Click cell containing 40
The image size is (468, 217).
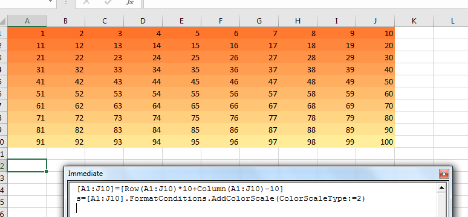coord(375,69)
